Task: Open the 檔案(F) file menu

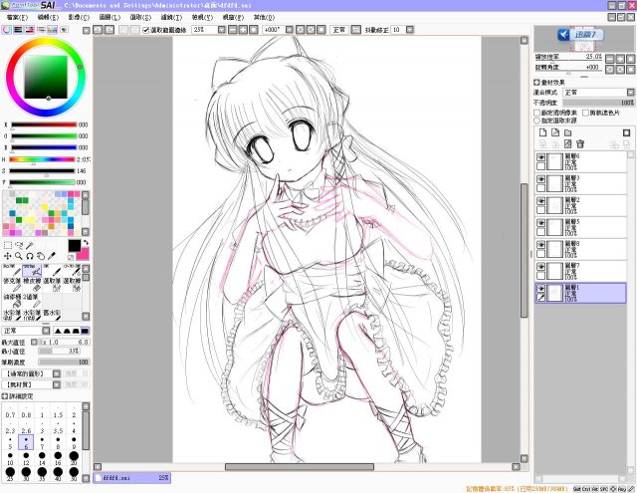Action: pyautogui.click(x=18, y=18)
